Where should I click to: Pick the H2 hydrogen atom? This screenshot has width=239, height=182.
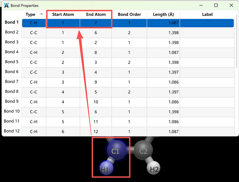(154, 169)
